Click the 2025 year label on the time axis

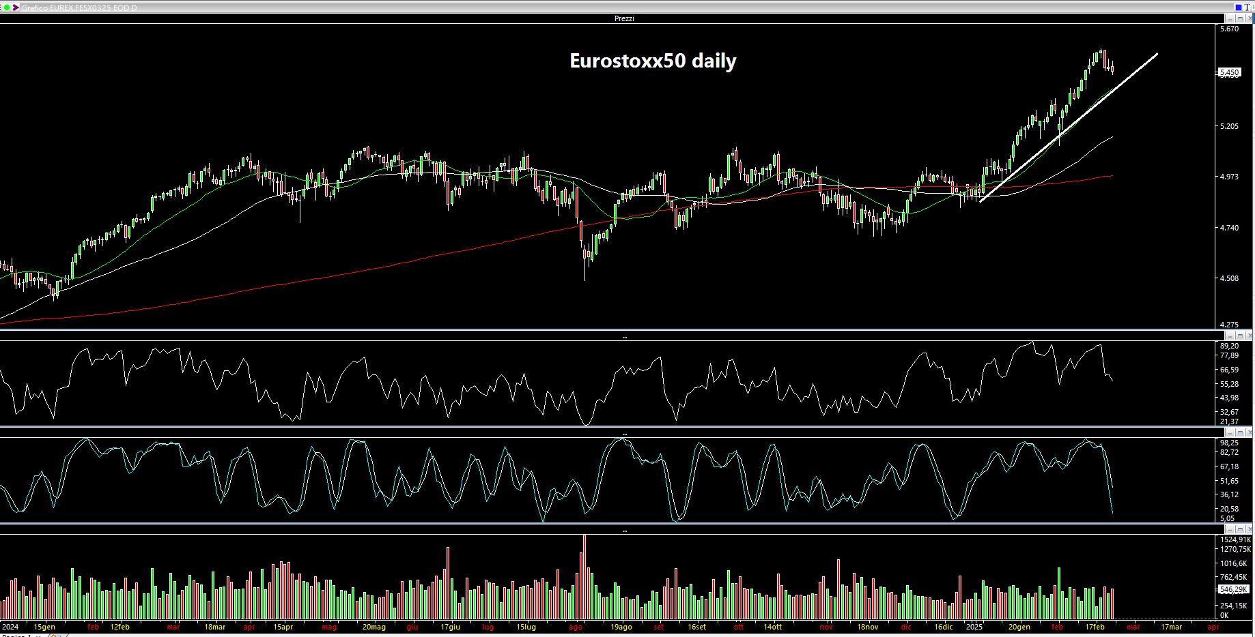pyautogui.click(x=974, y=627)
